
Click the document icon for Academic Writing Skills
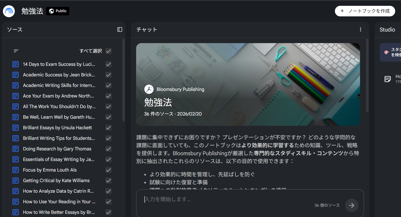tap(16, 85)
